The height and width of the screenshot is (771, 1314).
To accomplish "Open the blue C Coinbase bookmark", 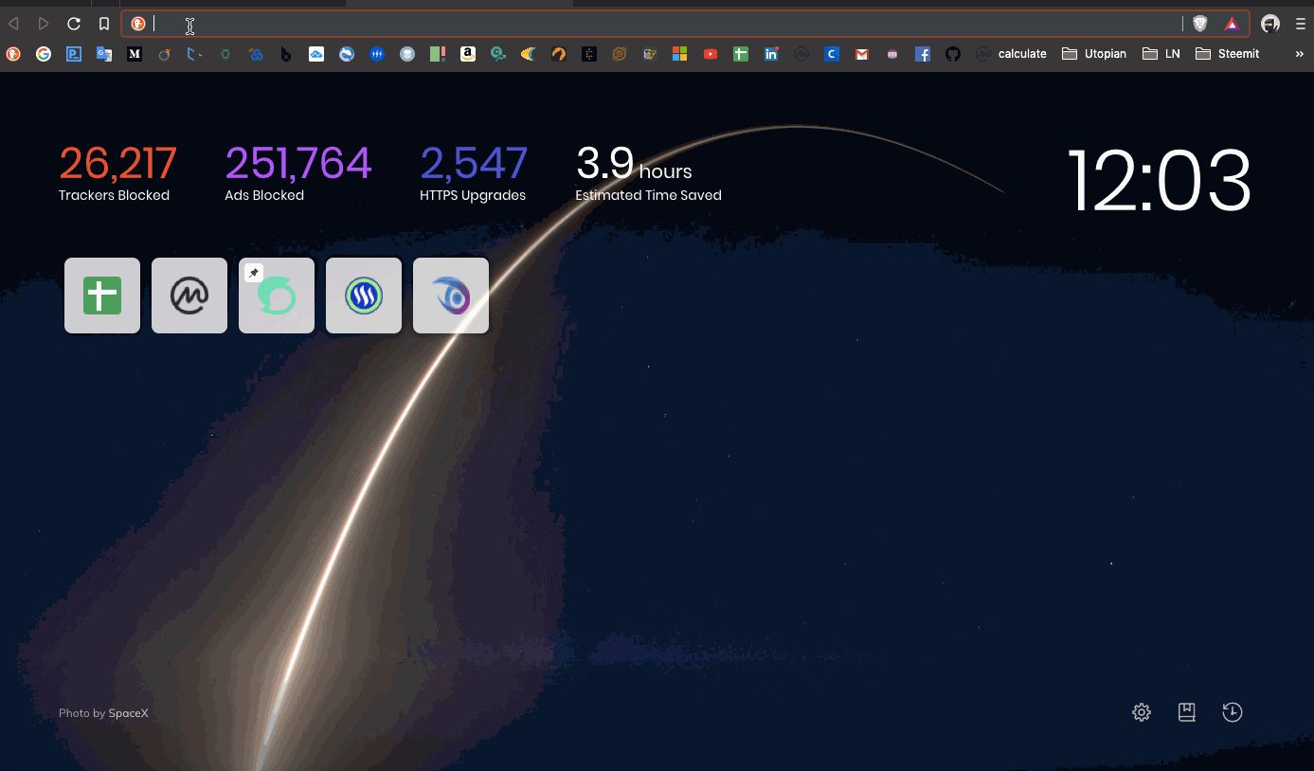I will pos(832,54).
